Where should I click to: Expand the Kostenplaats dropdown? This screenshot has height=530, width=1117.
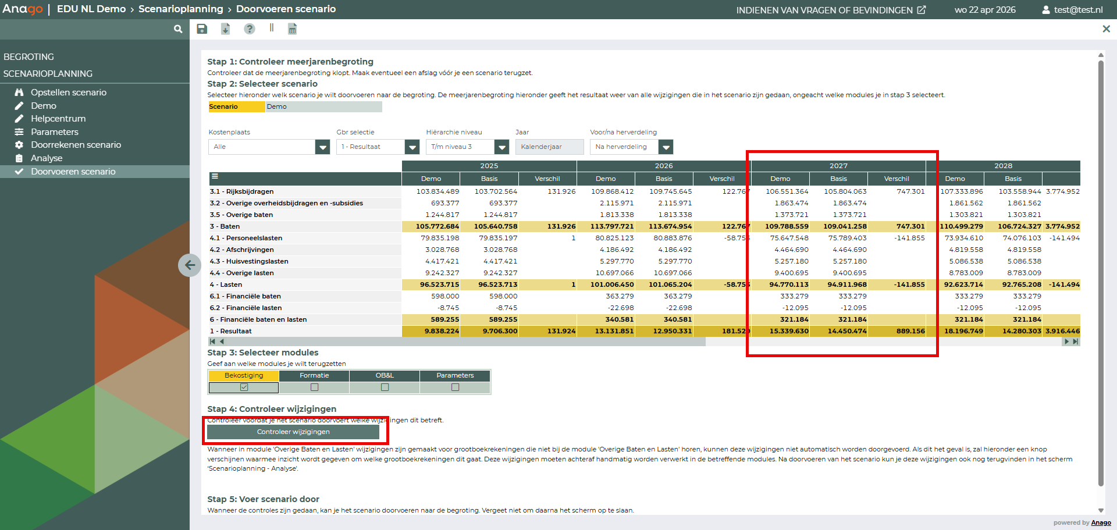pos(322,147)
